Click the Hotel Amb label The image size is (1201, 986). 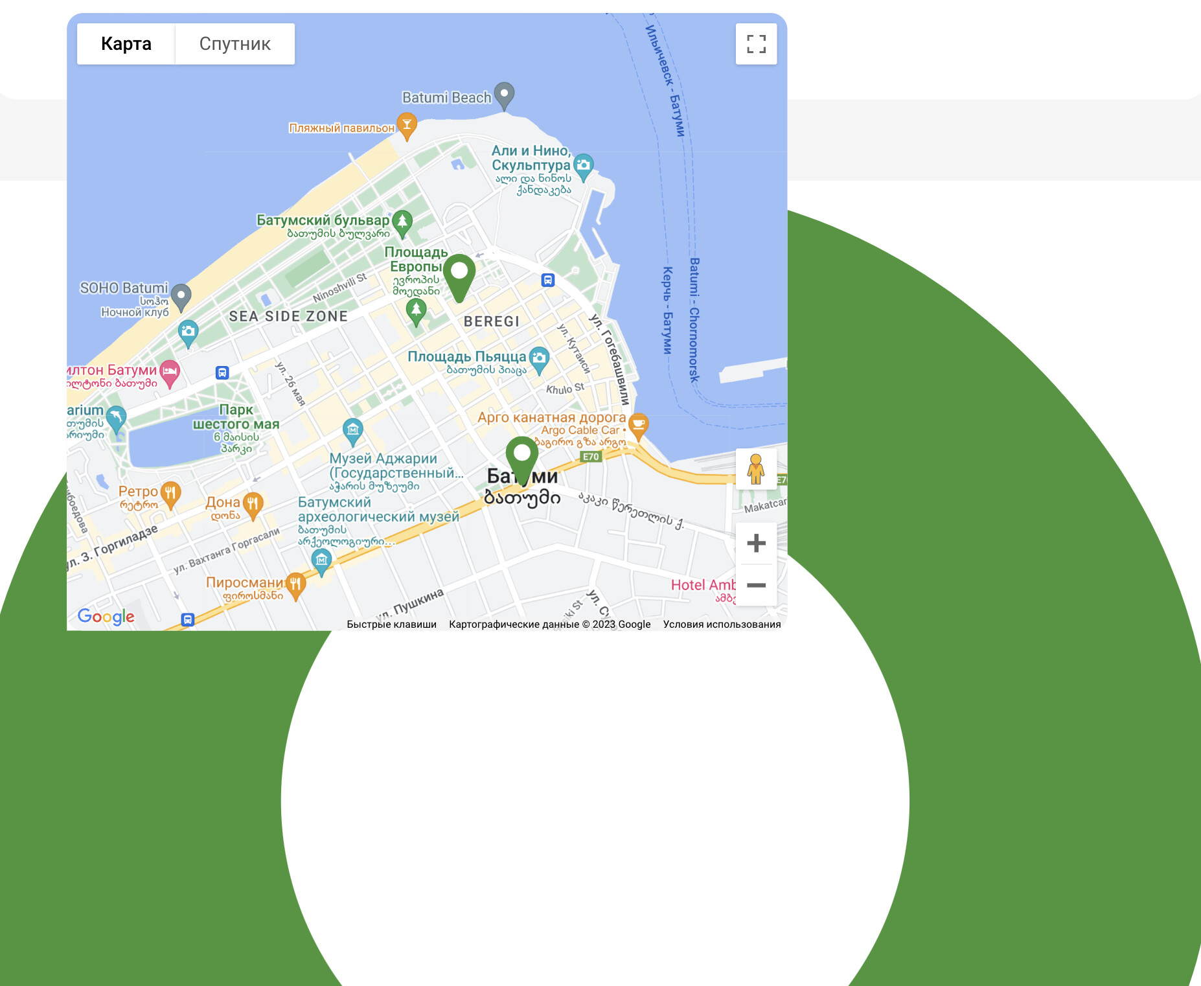click(703, 585)
